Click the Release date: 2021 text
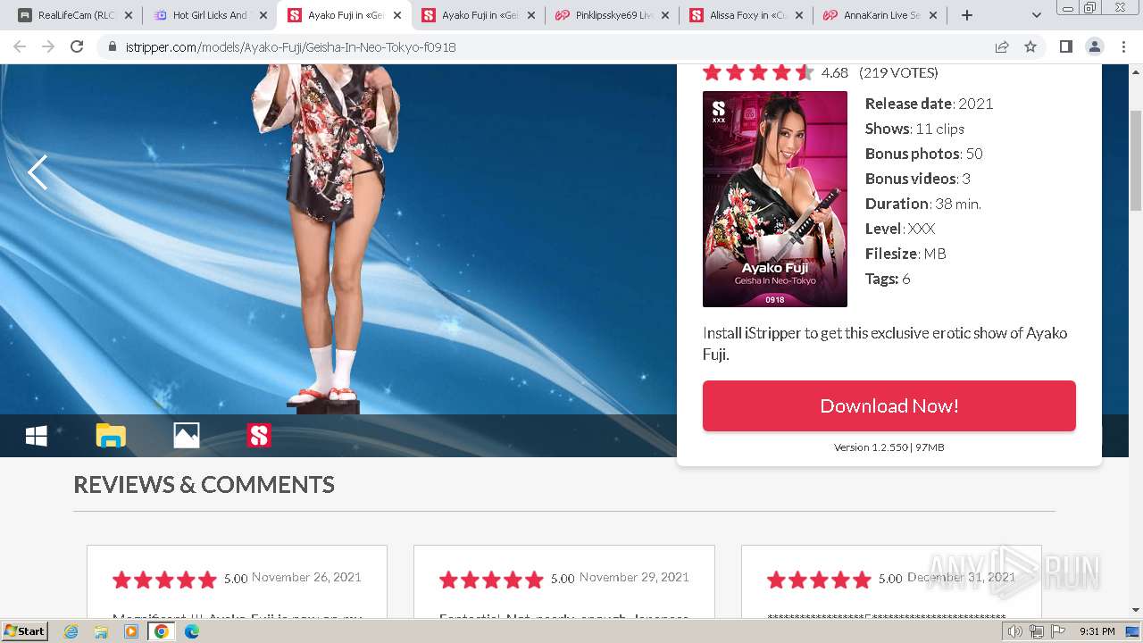The height and width of the screenshot is (643, 1143). click(x=929, y=104)
